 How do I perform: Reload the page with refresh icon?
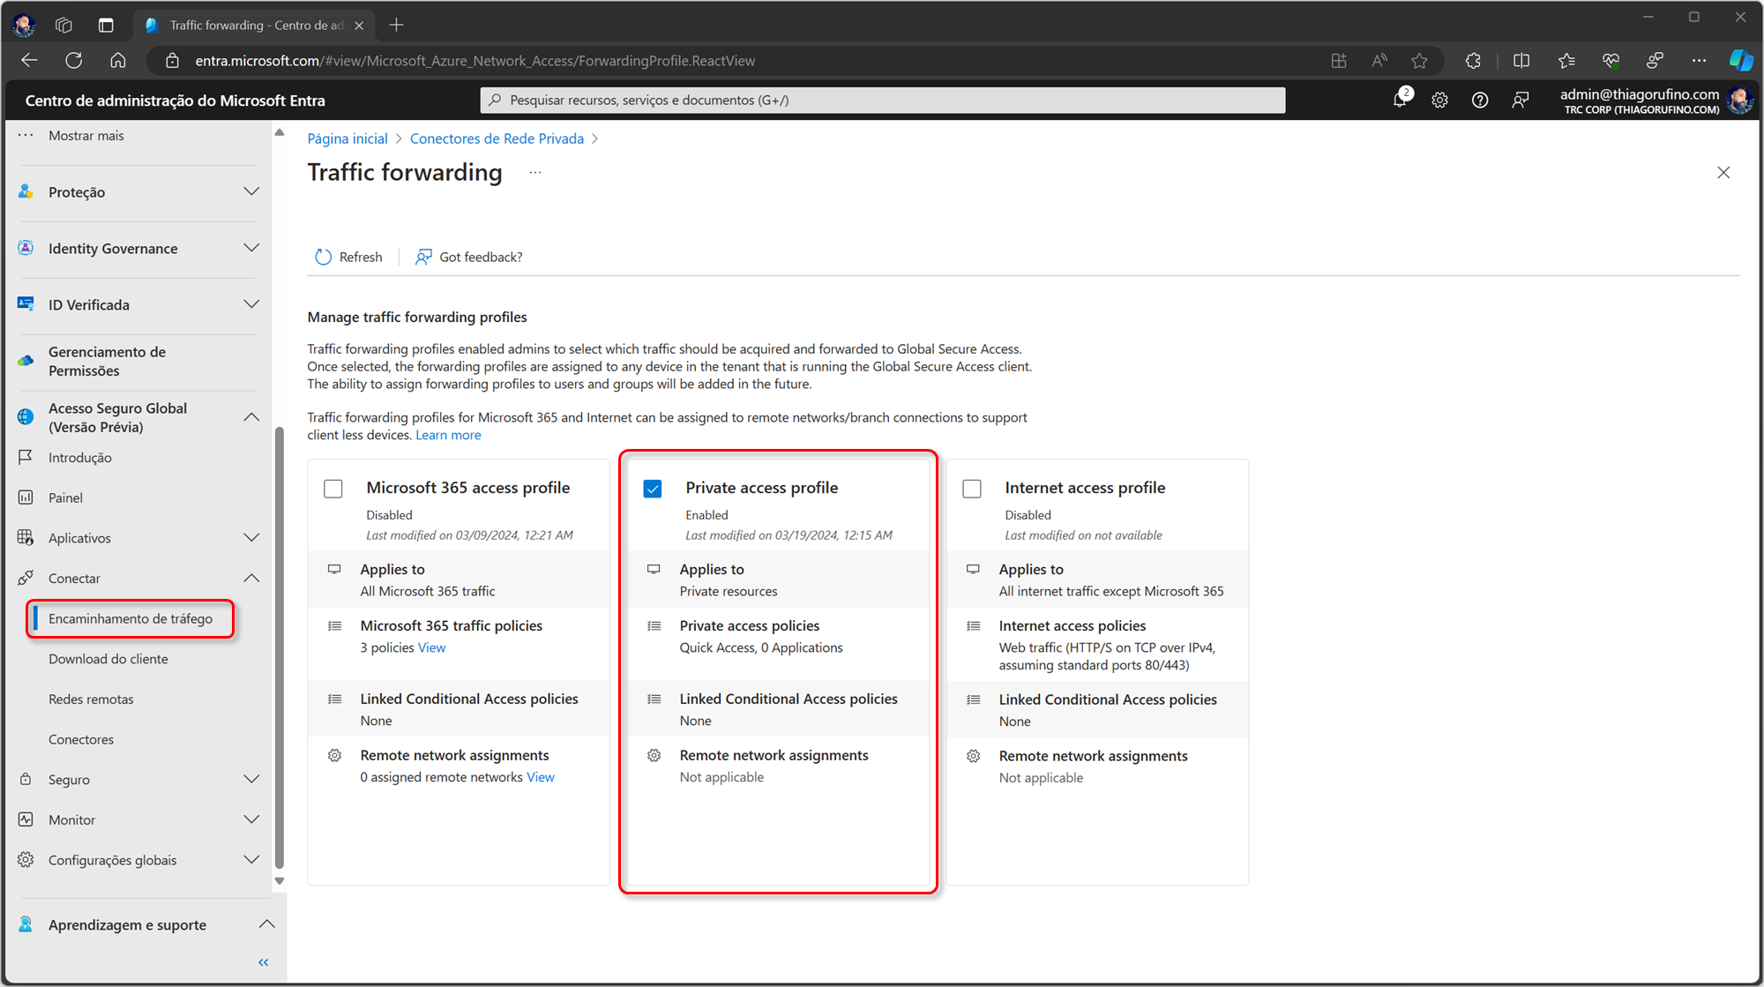pos(74,61)
